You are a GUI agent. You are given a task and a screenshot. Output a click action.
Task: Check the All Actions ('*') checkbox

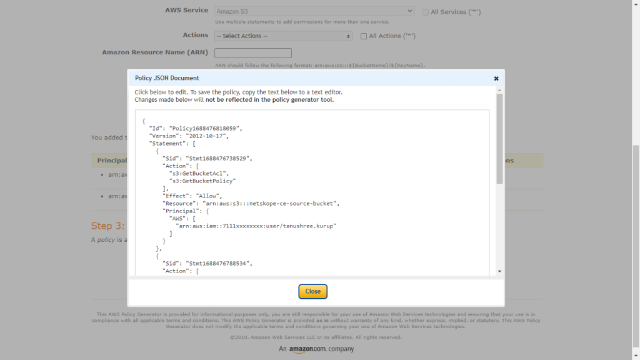coord(363,36)
